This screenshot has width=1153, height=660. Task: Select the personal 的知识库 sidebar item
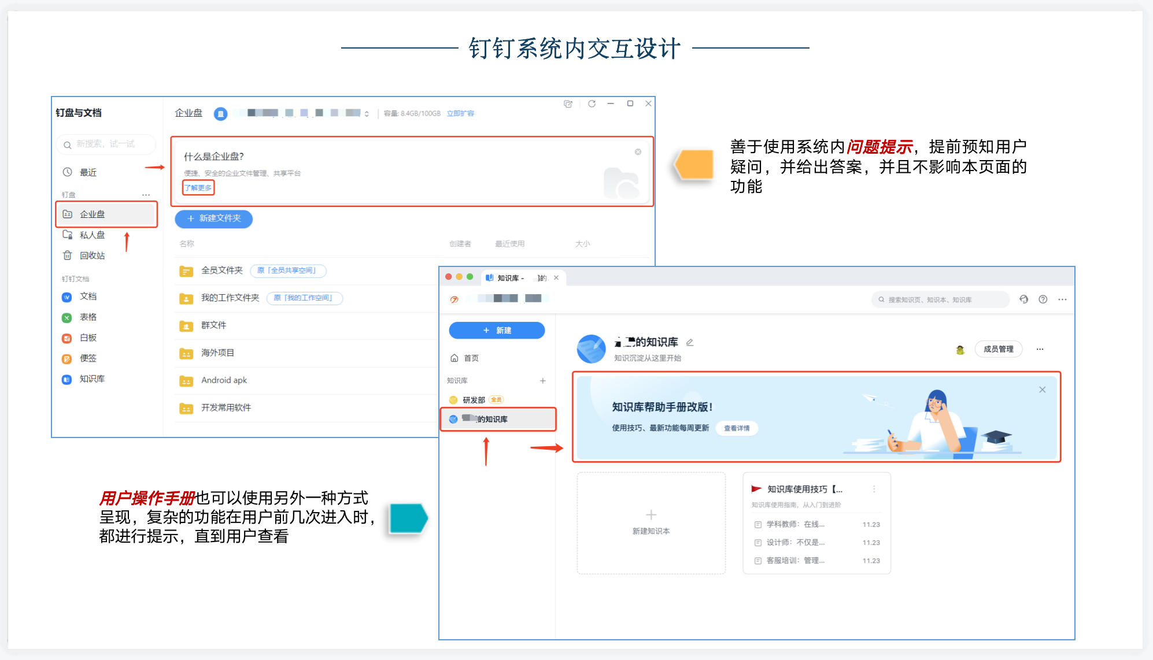click(x=498, y=420)
